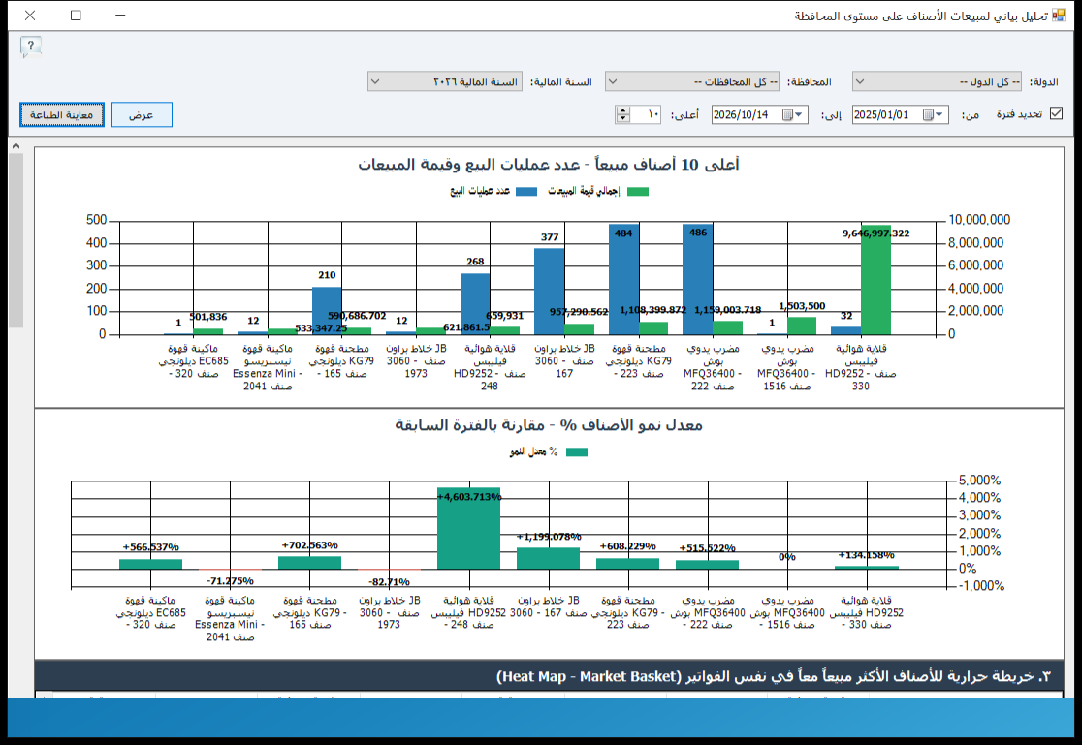This screenshot has height=745, width=1082.
Task: Open the calendar picker for the "من" start date
Action: pyautogui.click(x=934, y=114)
